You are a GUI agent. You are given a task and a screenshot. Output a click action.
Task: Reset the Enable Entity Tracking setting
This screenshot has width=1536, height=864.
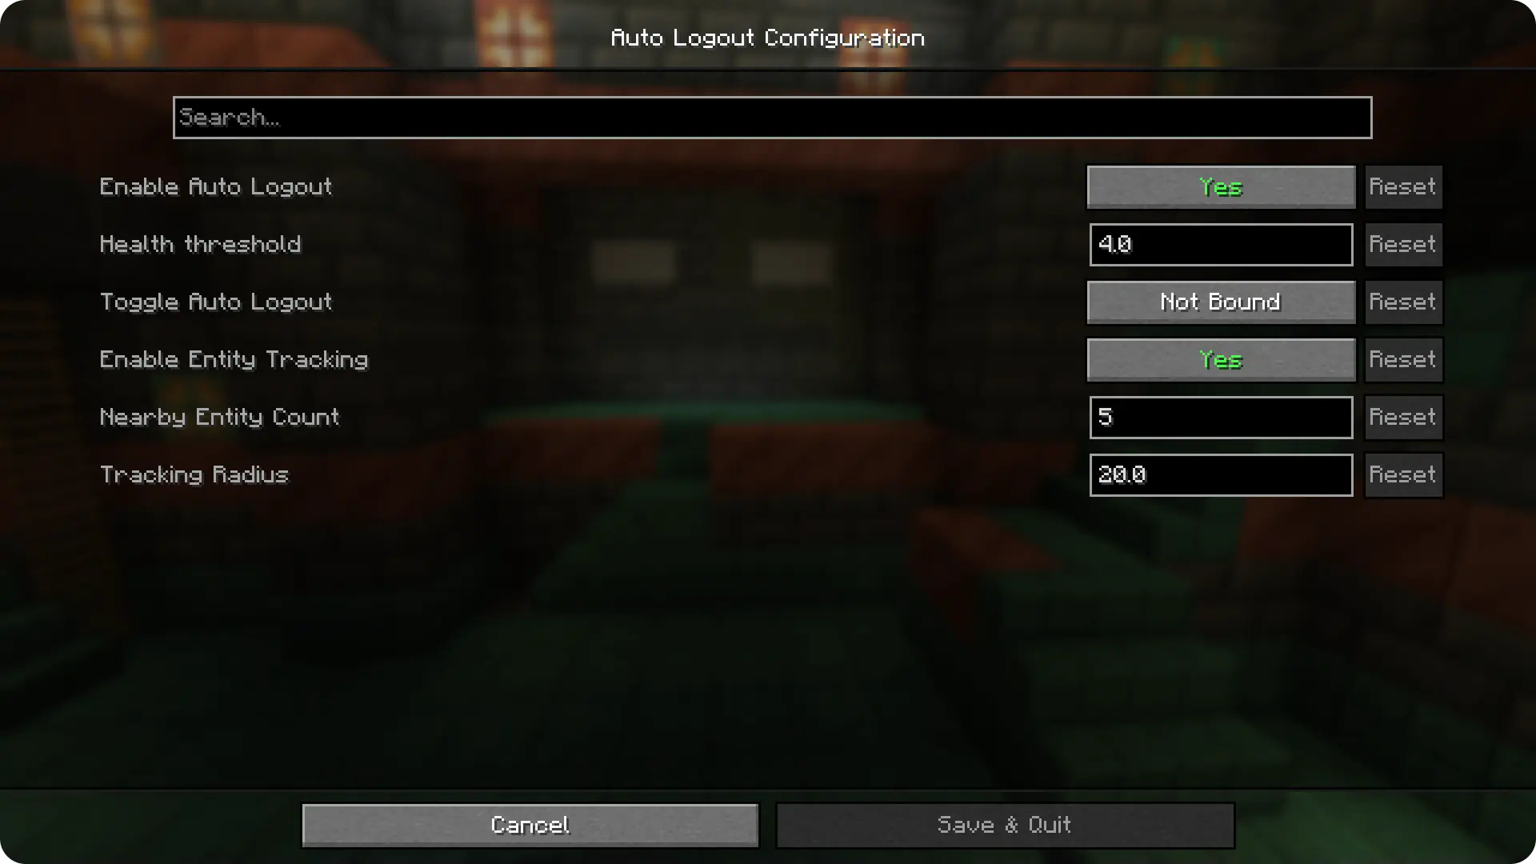1402,358
